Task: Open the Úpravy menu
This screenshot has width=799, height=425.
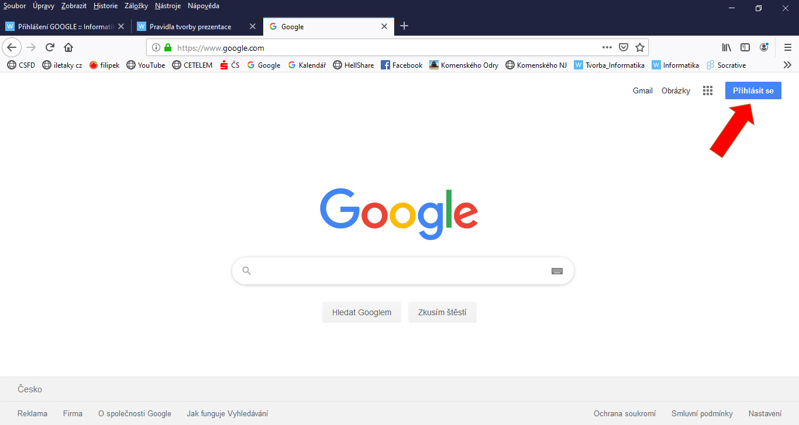Action: (x=44, y=6)
